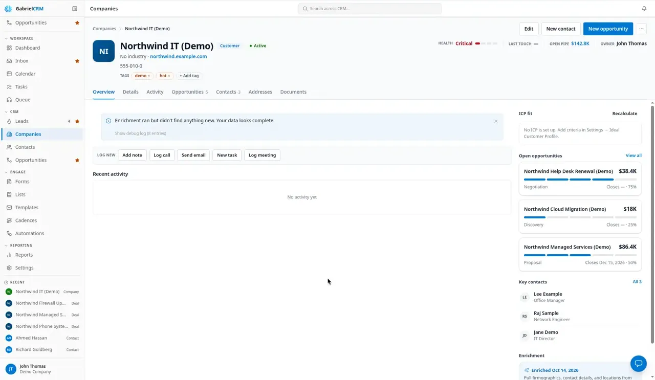Click the Templates envelope icon

click(9, 208)
